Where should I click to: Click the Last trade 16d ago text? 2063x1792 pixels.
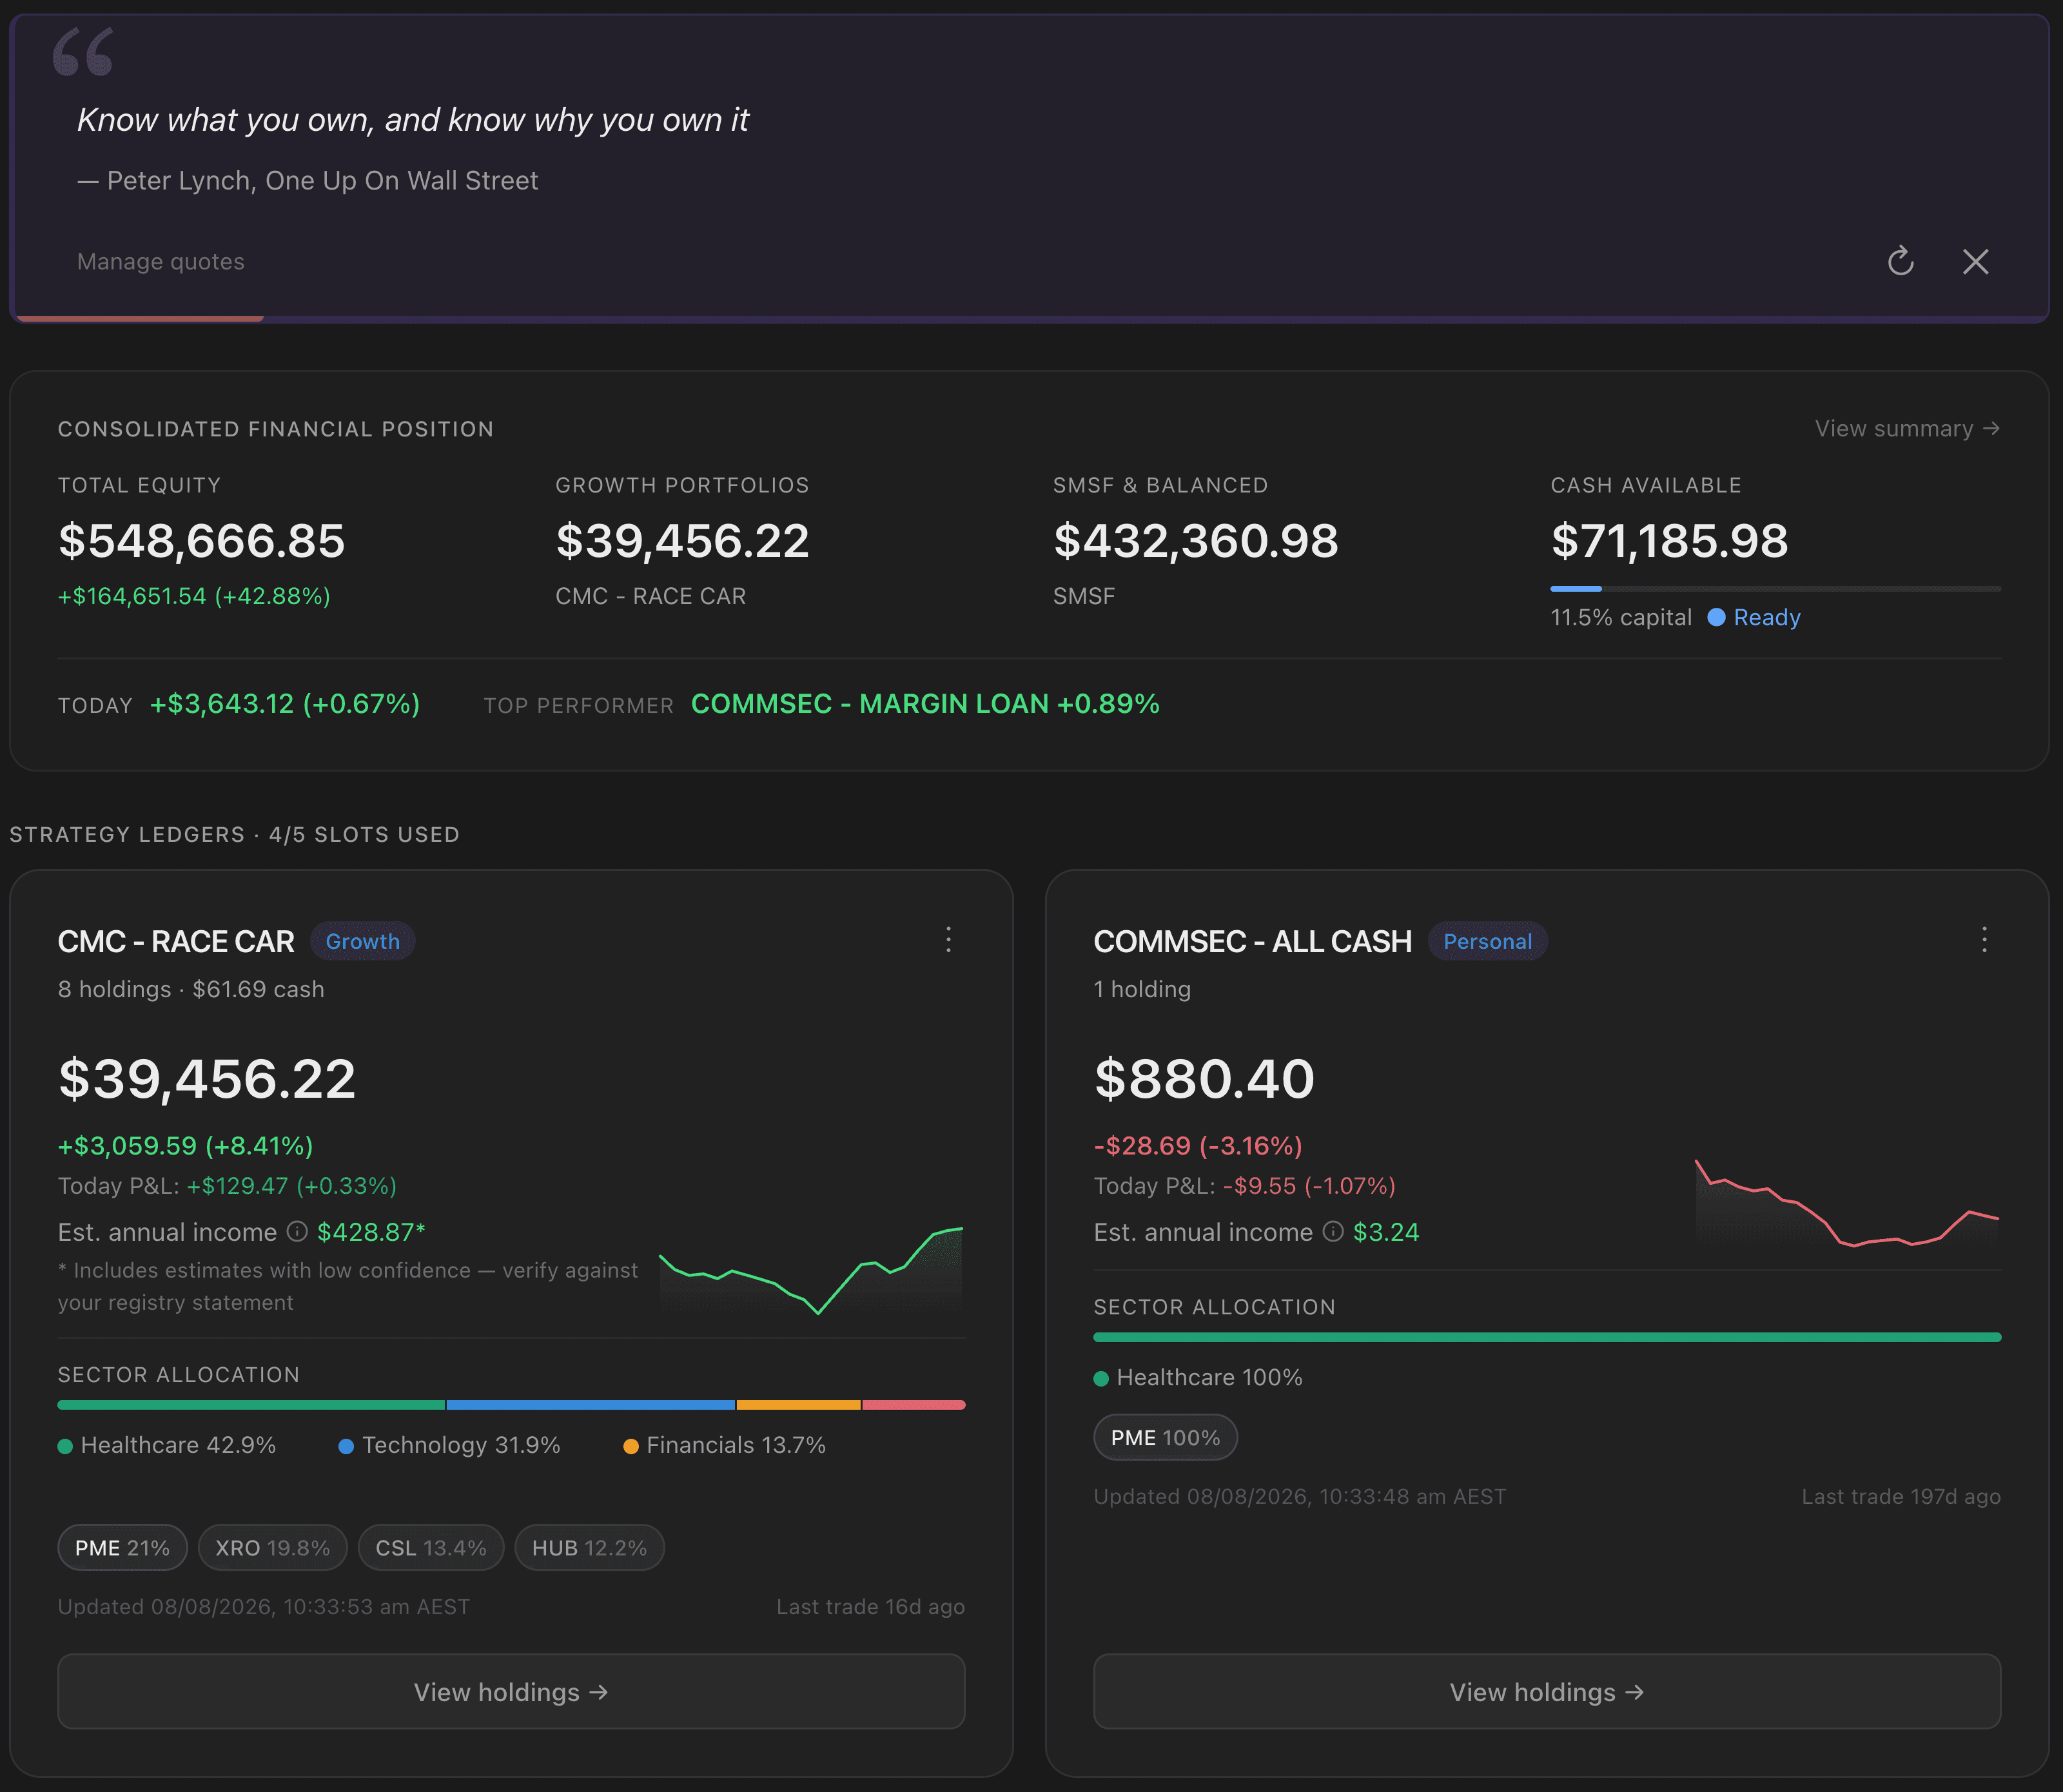870,1607
